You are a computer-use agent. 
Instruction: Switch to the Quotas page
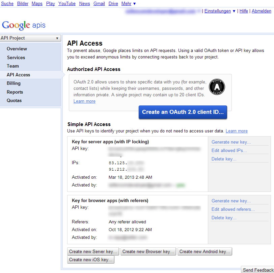click(x=14, y=100)
